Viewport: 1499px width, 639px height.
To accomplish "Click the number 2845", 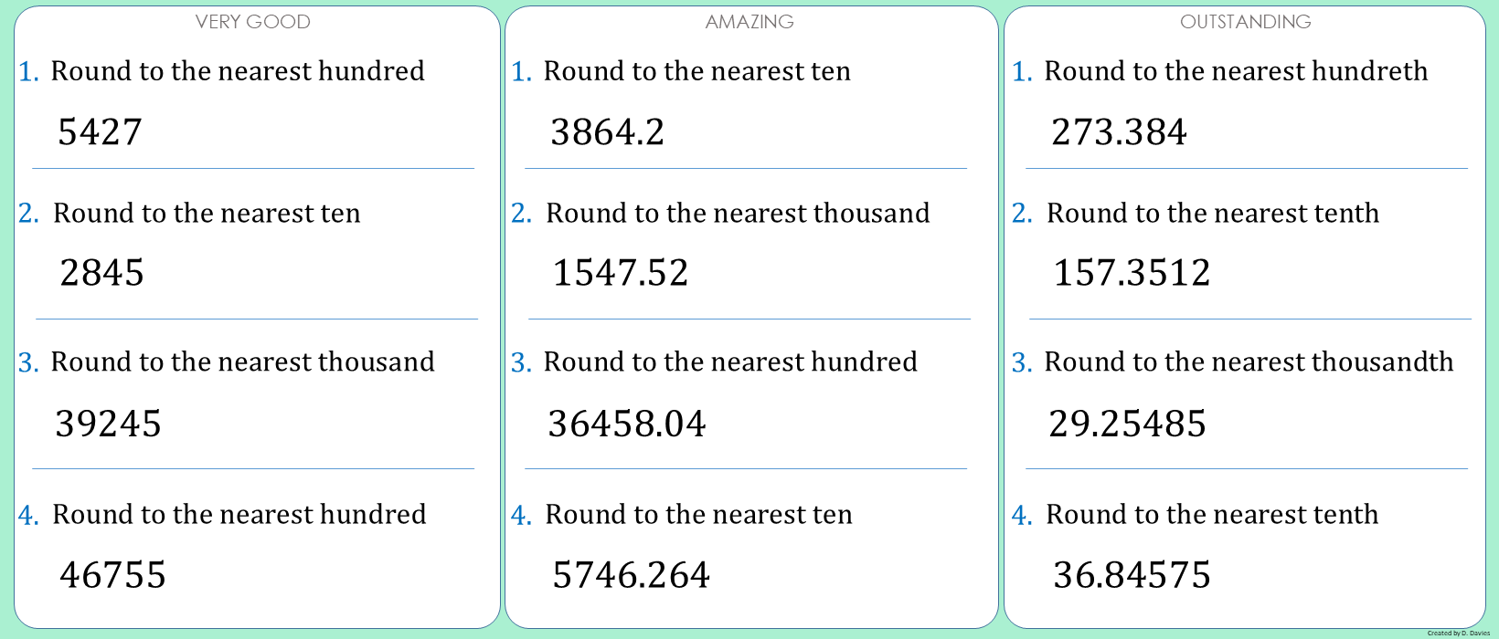I will click(x=101, y=273).
